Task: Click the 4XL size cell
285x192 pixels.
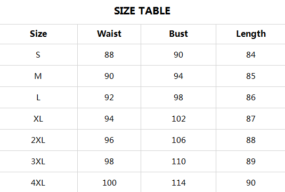Action: click(x=38, y=183)
